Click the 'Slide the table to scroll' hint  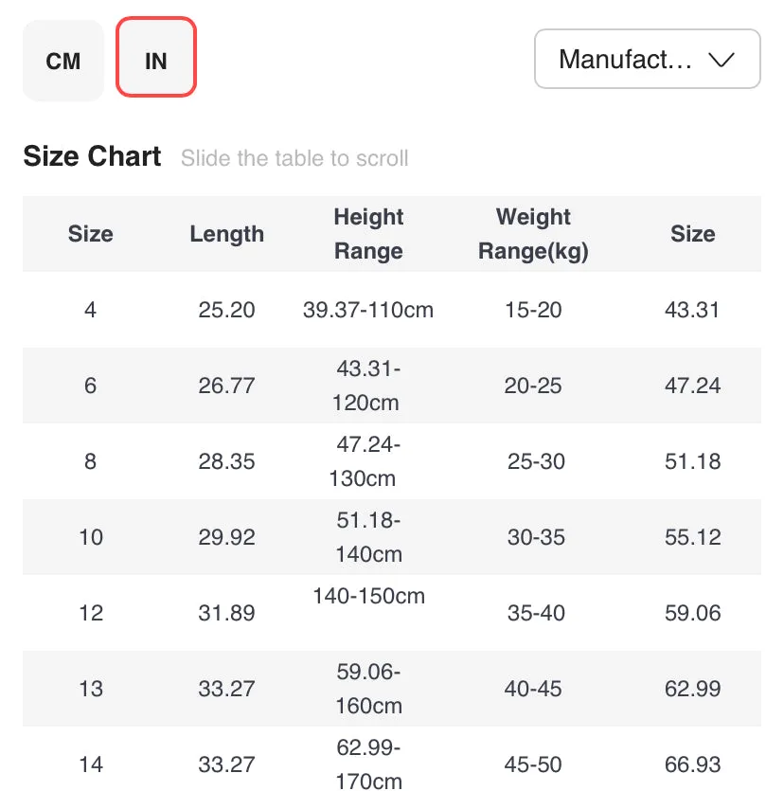(294, 158)
